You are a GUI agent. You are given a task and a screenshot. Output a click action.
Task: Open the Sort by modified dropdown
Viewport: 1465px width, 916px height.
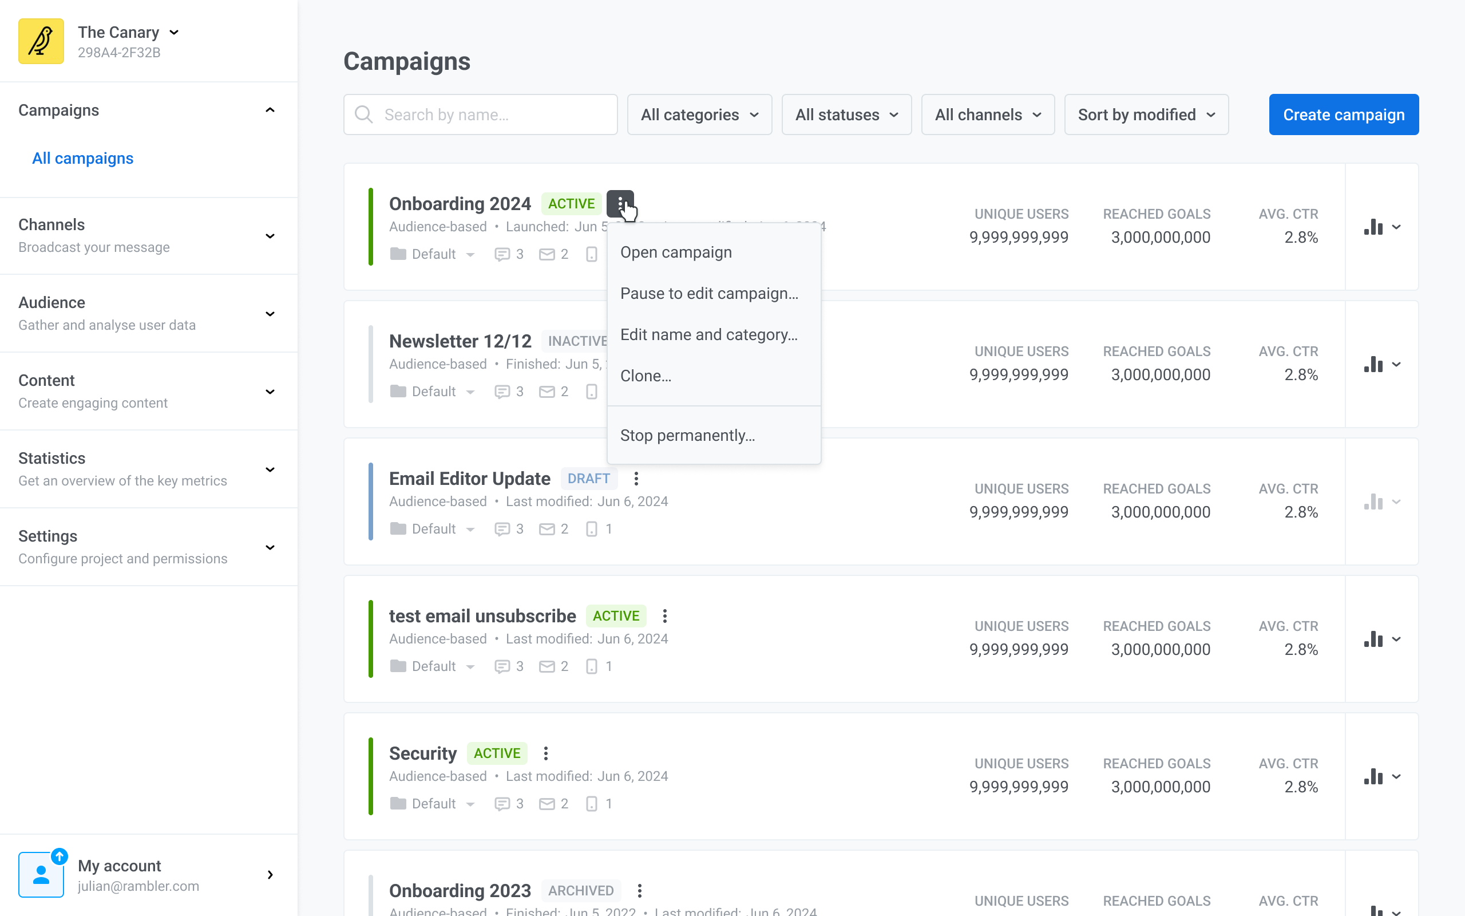pos(1147,114)
